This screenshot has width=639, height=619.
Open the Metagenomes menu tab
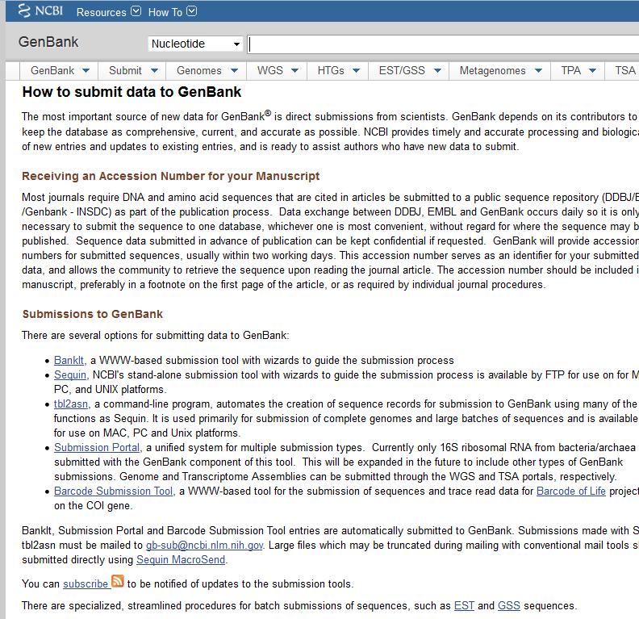[x=499, y=71]
